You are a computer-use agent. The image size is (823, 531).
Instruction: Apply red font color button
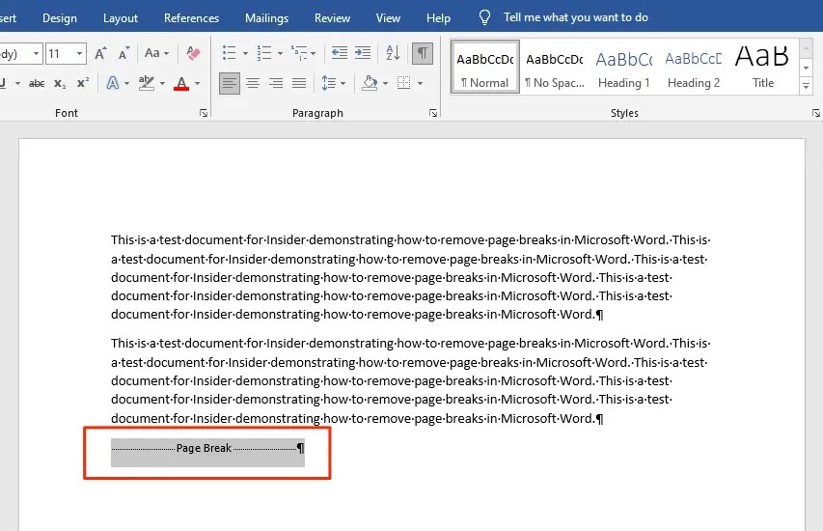(x=181, y=83)
